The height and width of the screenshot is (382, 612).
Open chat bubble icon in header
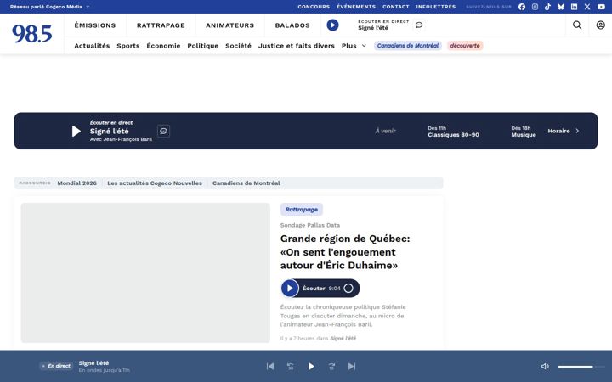pos(419,25)
